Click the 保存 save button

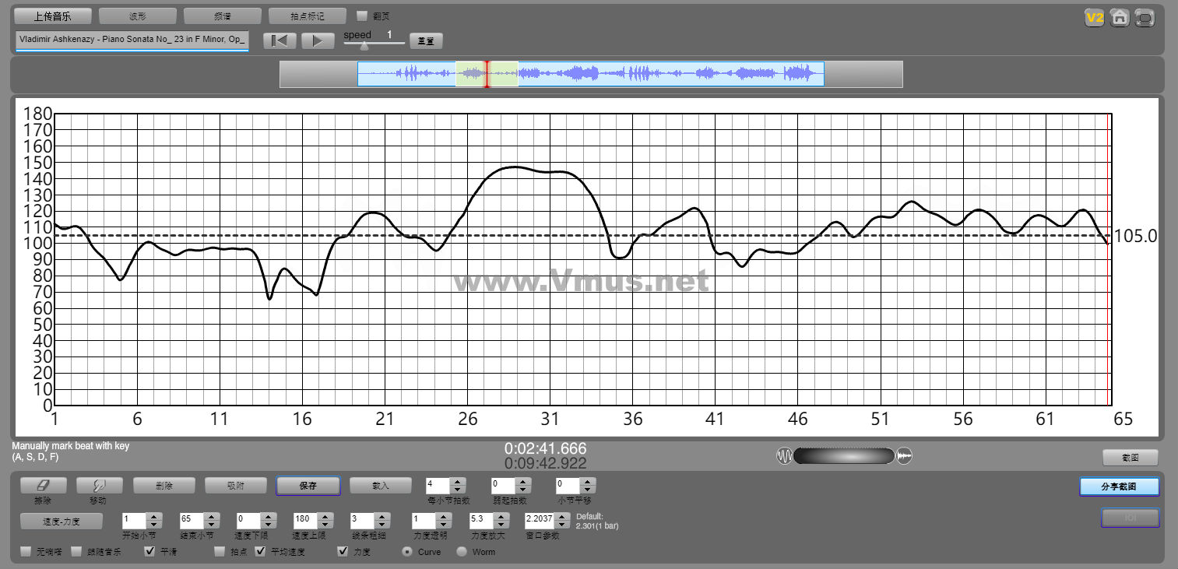pos(308,486)
